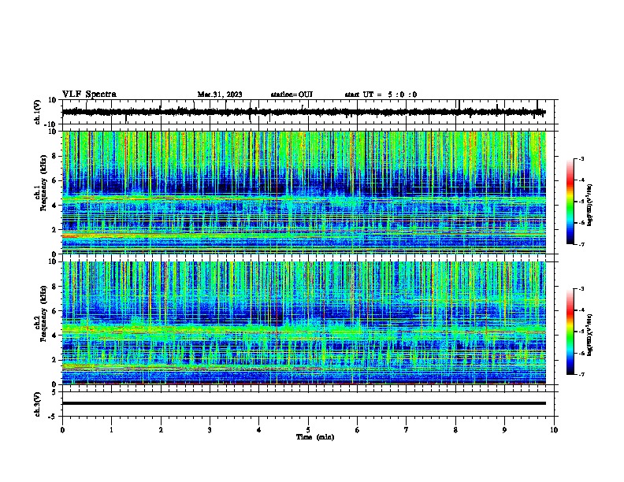Click the 'station=OUJ' header label
Image resolution: width=624 pixels, height=482 pixels.
292,95
